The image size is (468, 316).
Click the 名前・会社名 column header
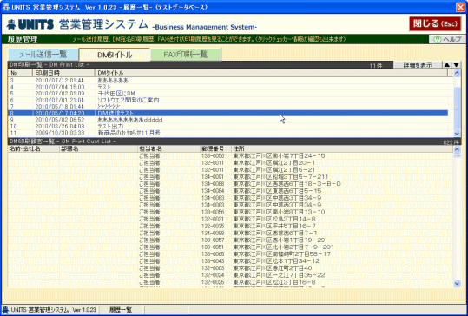34,149
